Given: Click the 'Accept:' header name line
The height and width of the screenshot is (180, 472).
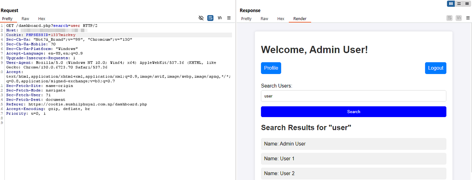Looking at the screenshot, I should 14,72.
